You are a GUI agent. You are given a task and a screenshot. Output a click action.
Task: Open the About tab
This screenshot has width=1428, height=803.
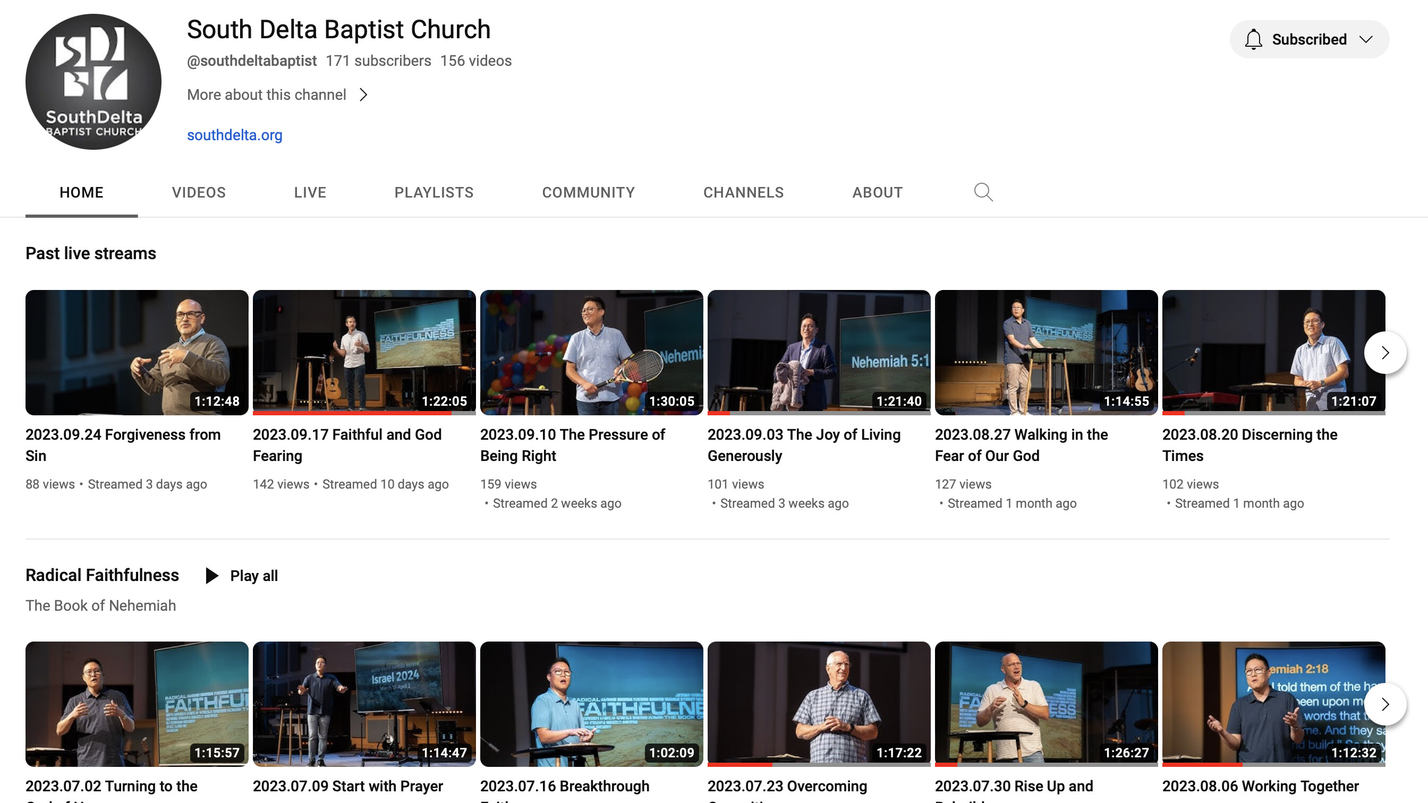coord(878,192)
